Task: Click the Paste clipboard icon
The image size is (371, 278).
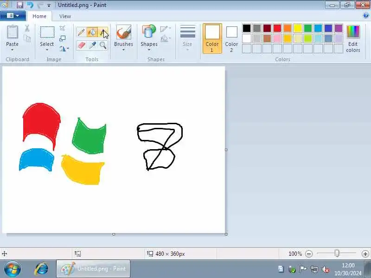Action: click(13, 32)
